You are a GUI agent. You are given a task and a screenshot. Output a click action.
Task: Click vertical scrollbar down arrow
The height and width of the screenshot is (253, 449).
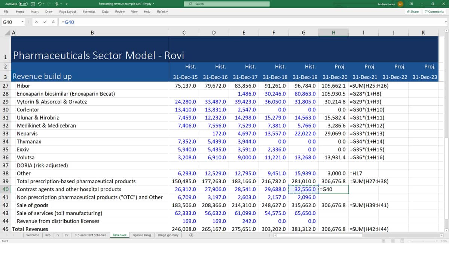[x=446, y=229]
